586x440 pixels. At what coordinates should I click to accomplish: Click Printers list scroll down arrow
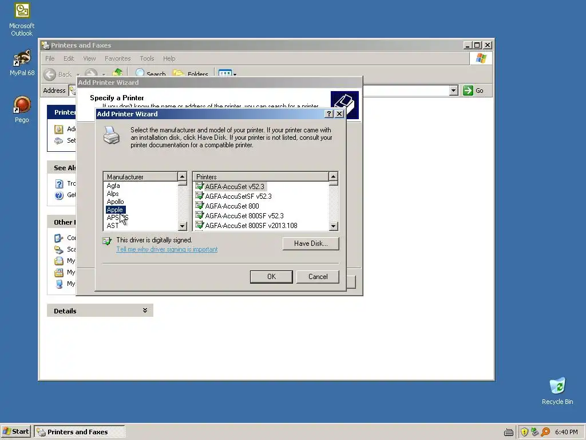333,226
